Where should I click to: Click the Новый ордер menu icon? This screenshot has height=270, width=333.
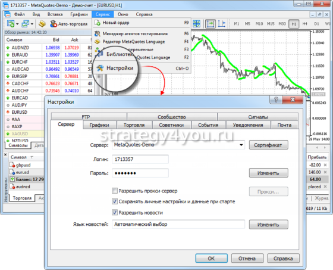(x=98, y=23)
